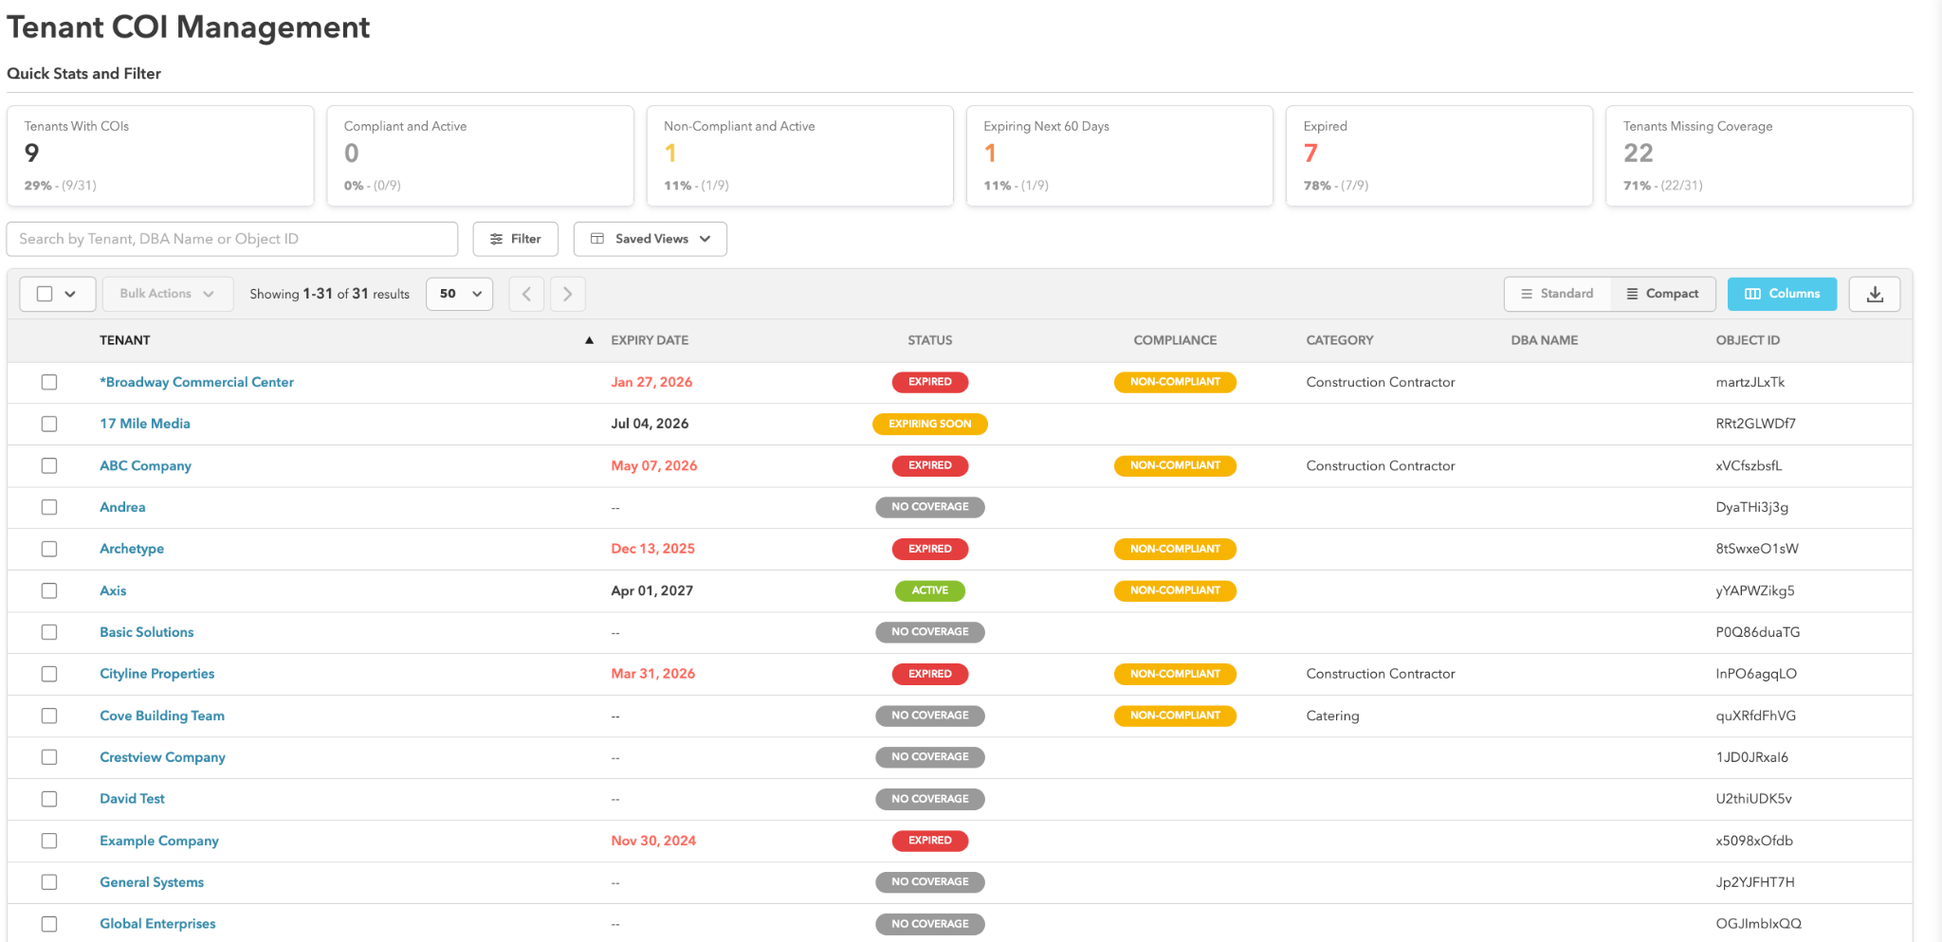This screenshot has width=1942, height=942.
Task: Go to the next results page arrow
Action: pos(567,294)
